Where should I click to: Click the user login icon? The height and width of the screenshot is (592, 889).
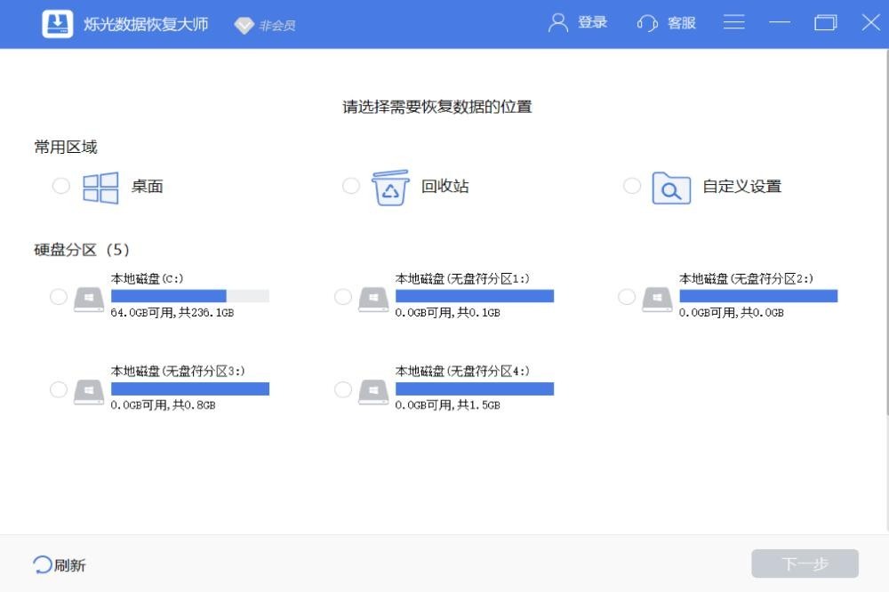(558, 23)
